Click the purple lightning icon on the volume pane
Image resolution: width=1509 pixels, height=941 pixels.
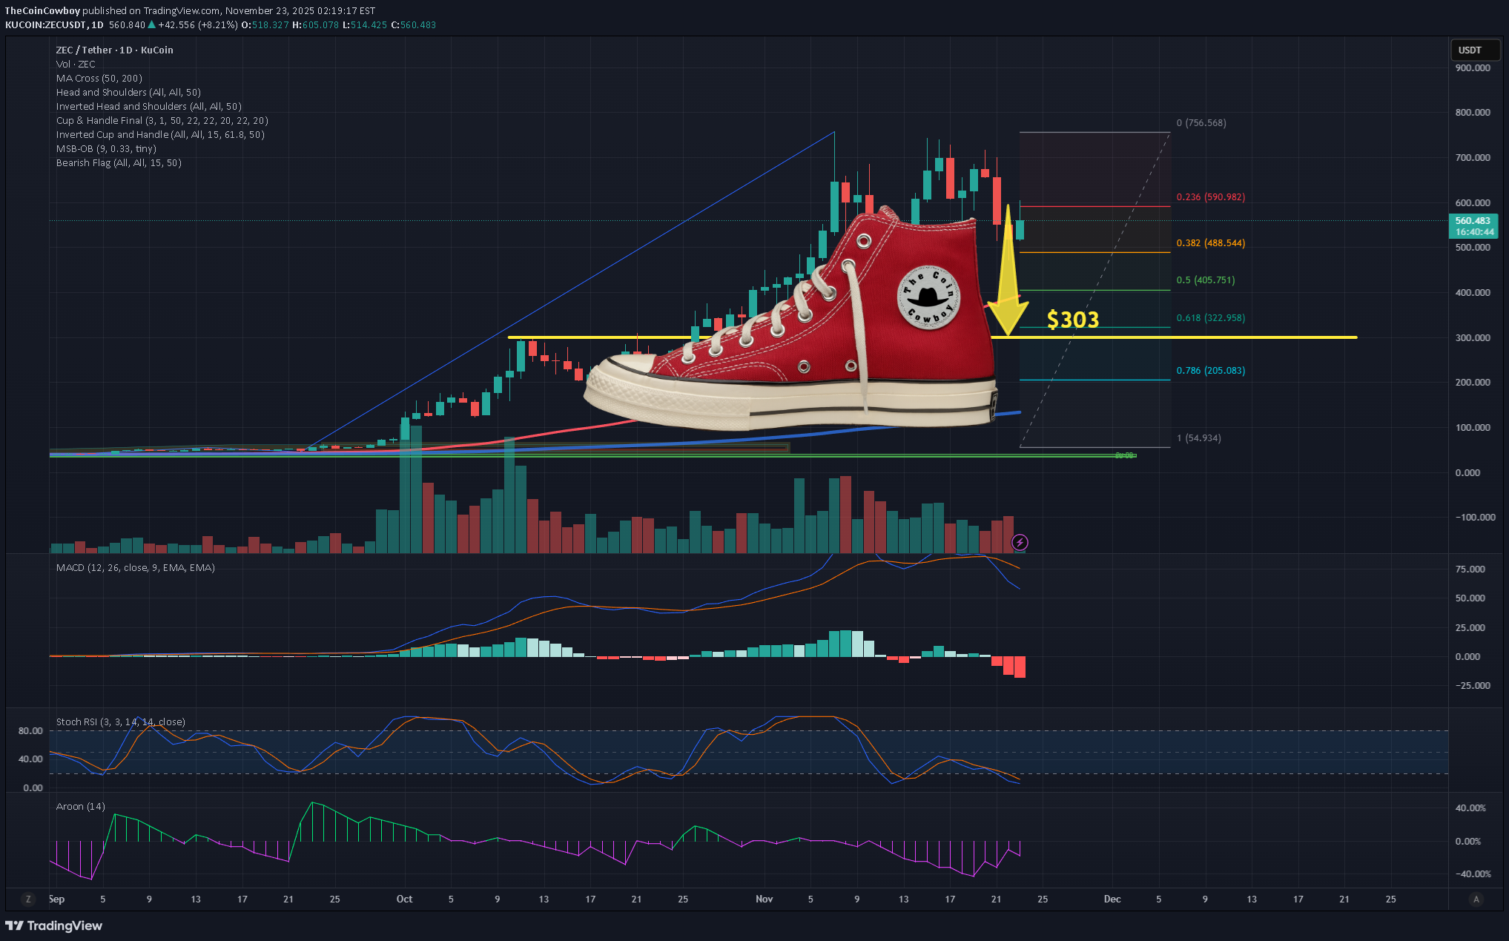pos(1021,542)
